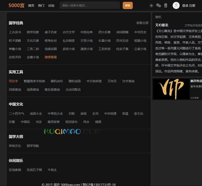Open the 成语大全 link
The image size is (202, 186).
[36, 114]
